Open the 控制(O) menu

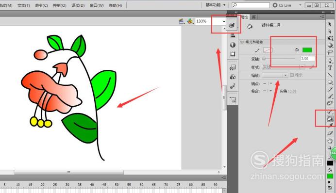tap(60, 5)
